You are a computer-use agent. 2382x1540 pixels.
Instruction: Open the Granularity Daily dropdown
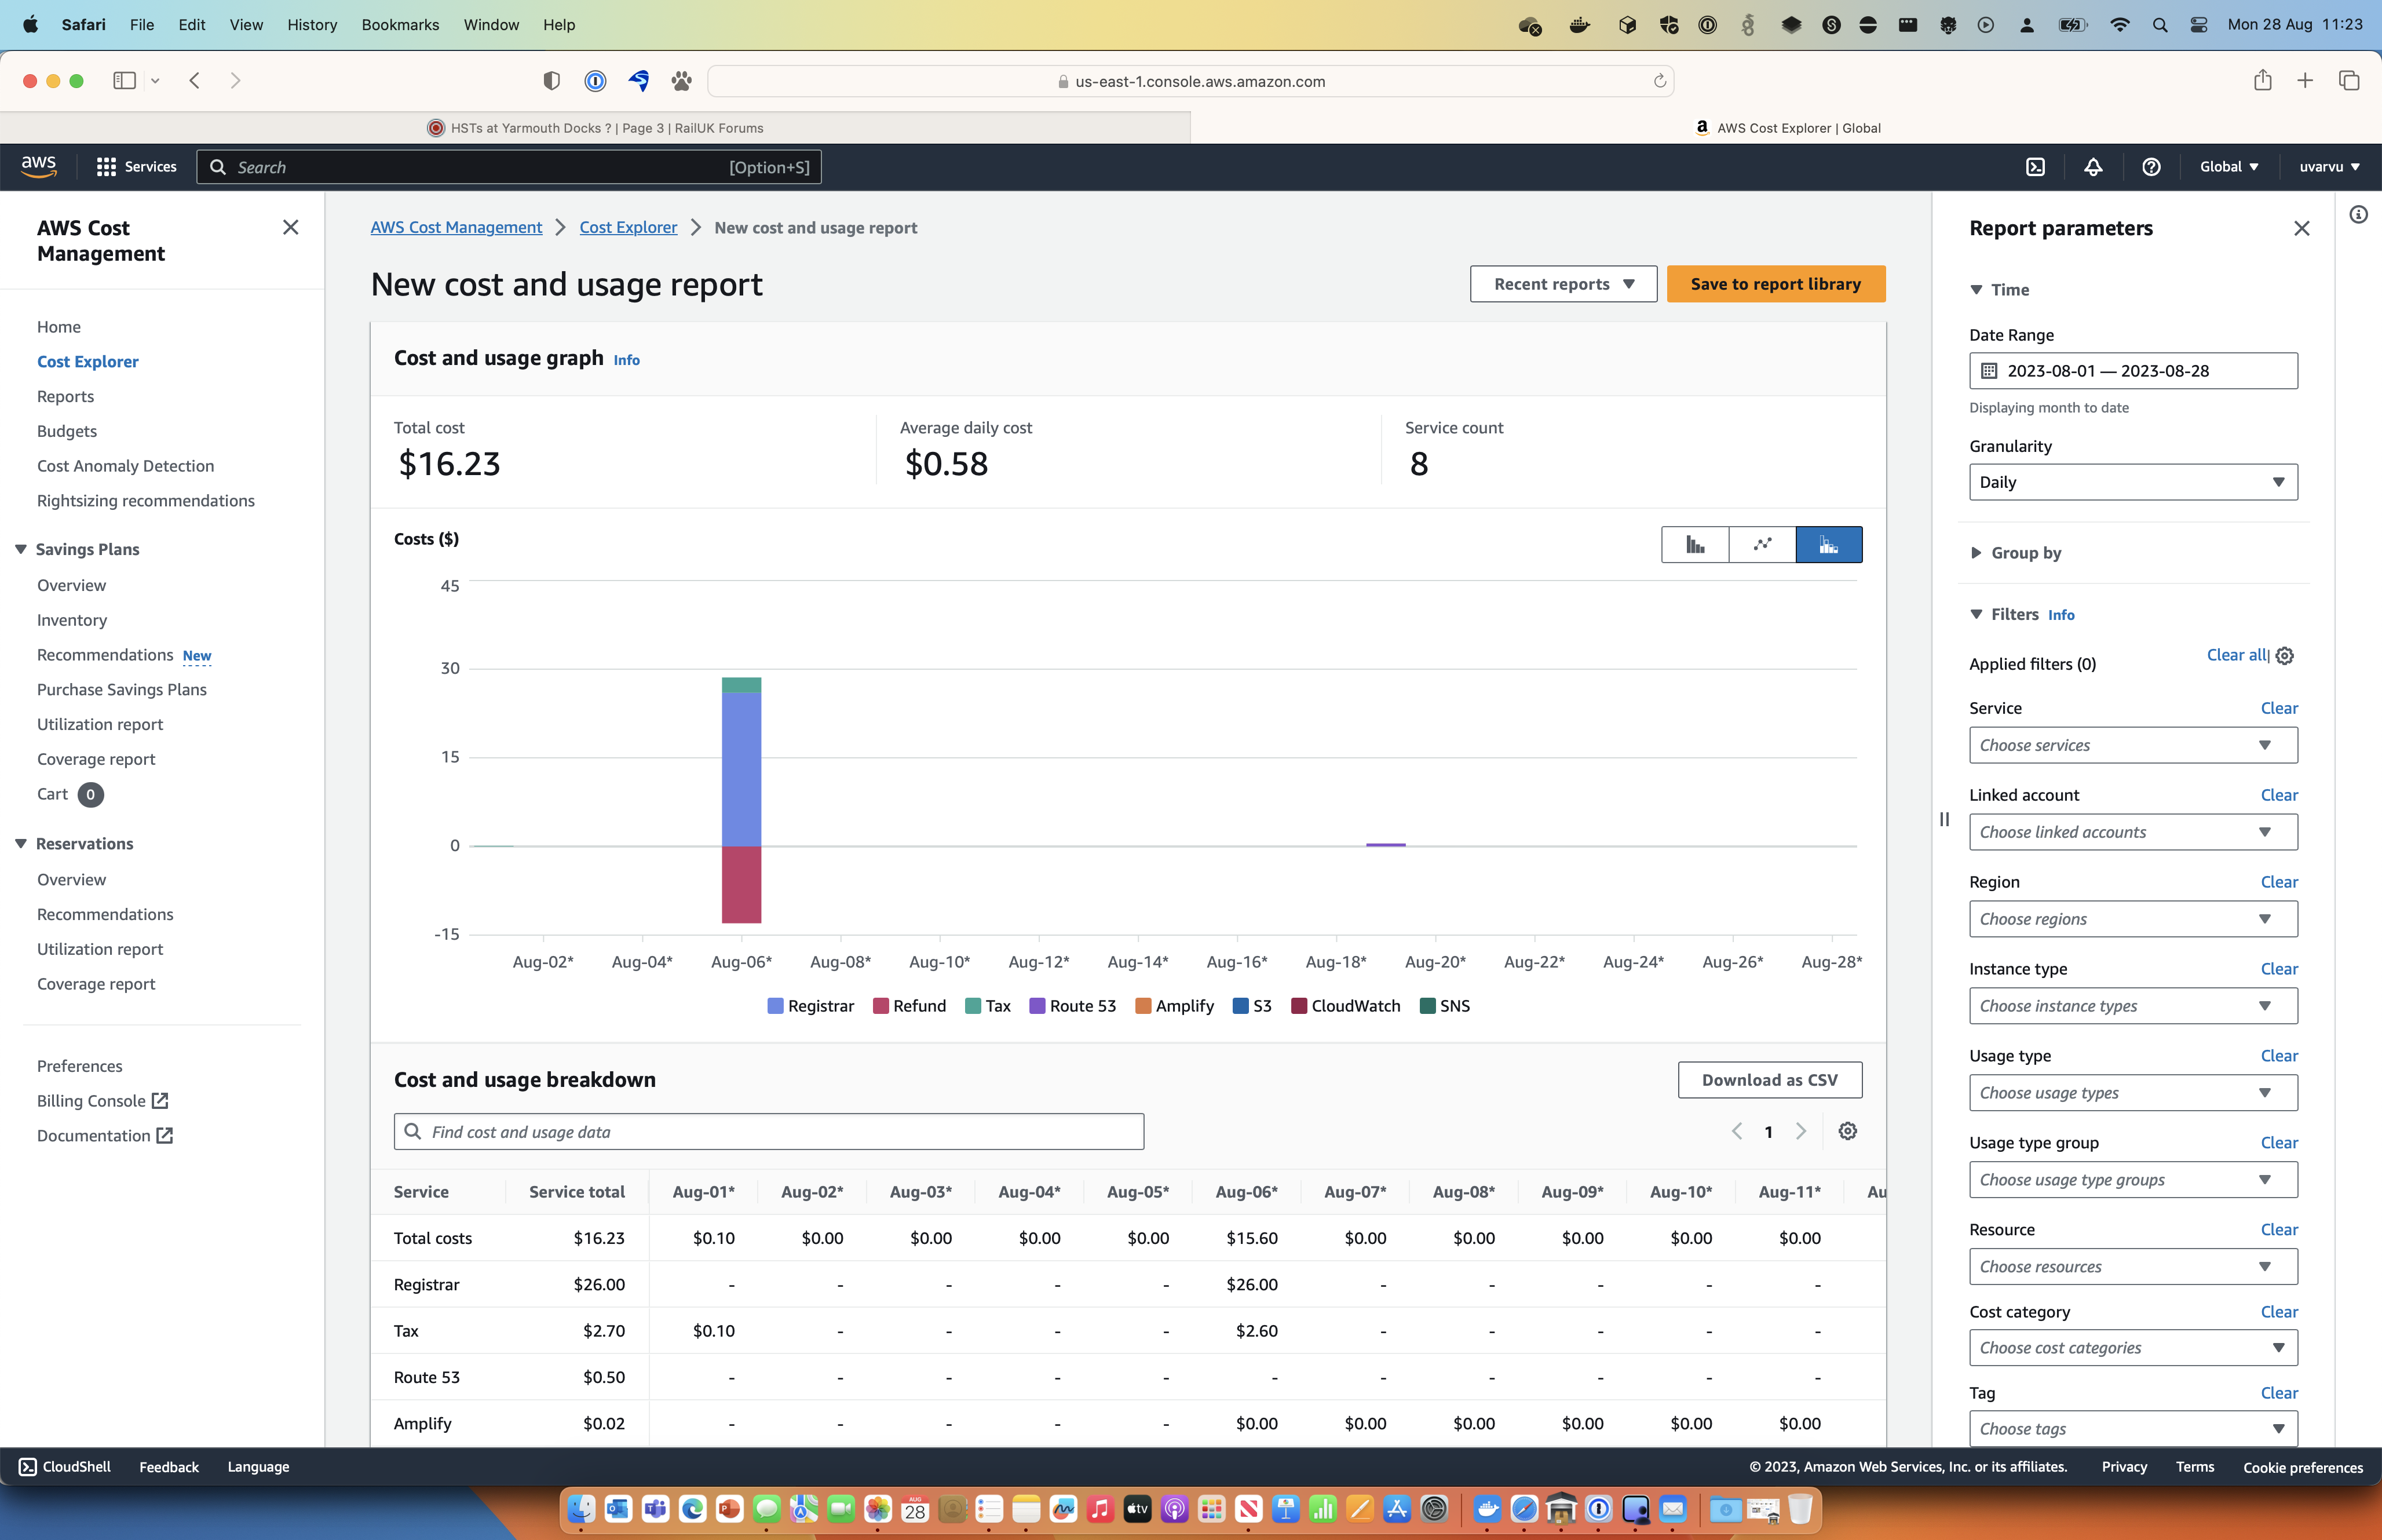(x=2133, y=482)
